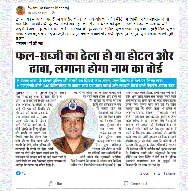This screenshot has width=188, height=191.
Task: Open Swami Yashveer Maharaj profile picture
Action: tap(21, 10)
